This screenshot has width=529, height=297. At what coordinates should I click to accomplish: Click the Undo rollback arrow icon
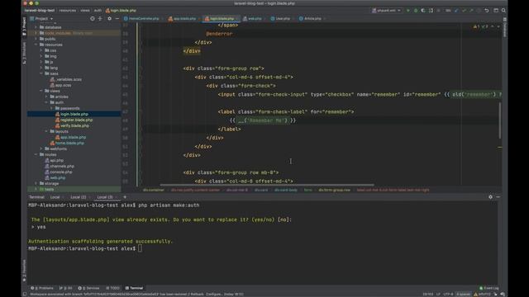pos(487,11)
